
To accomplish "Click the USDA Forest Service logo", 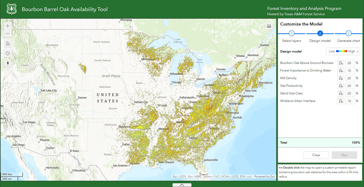I will (x=11, y=9).
